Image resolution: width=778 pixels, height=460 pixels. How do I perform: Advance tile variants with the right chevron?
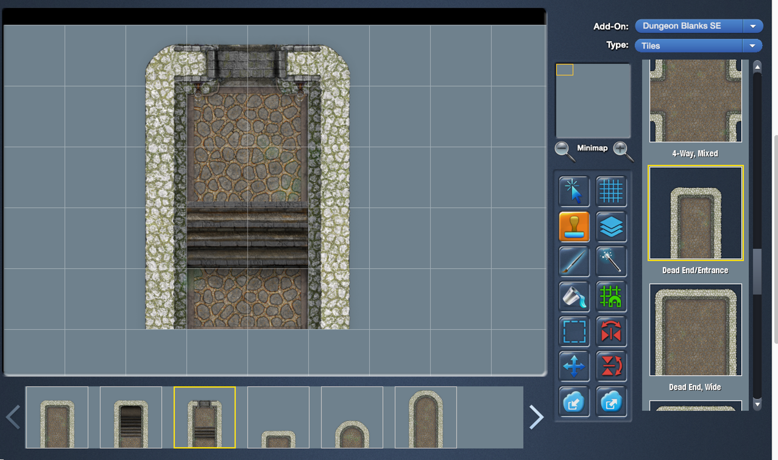pyautogui.click(x=536, y=417)
